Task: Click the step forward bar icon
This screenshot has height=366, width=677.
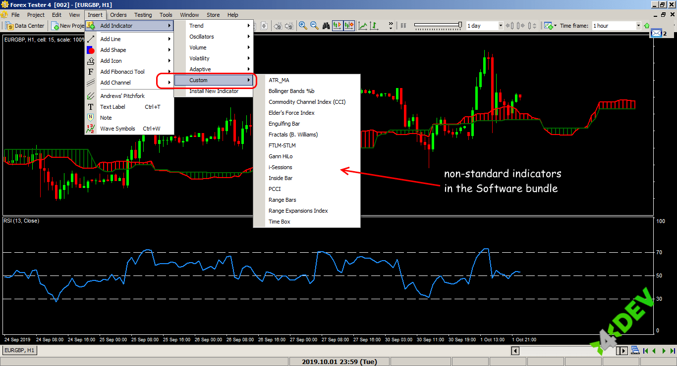Action: pyautogui.click(x=521, y=25)
